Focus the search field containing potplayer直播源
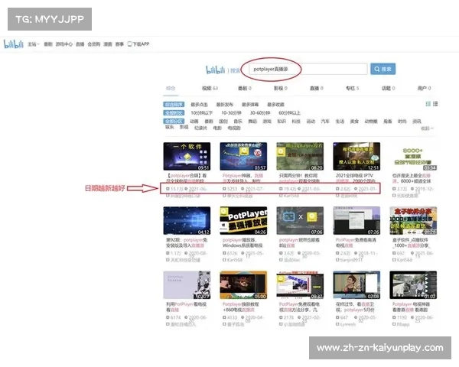 point(308,69)
